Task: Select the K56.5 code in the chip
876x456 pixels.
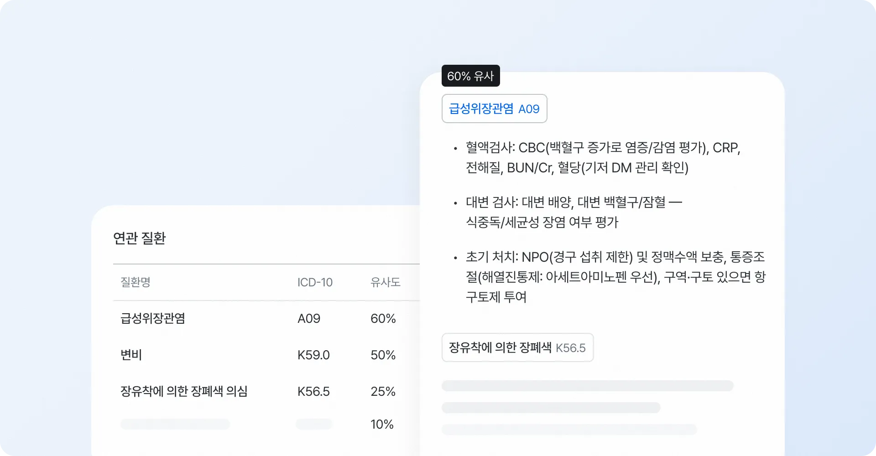Action: click(x=571, y=347)
